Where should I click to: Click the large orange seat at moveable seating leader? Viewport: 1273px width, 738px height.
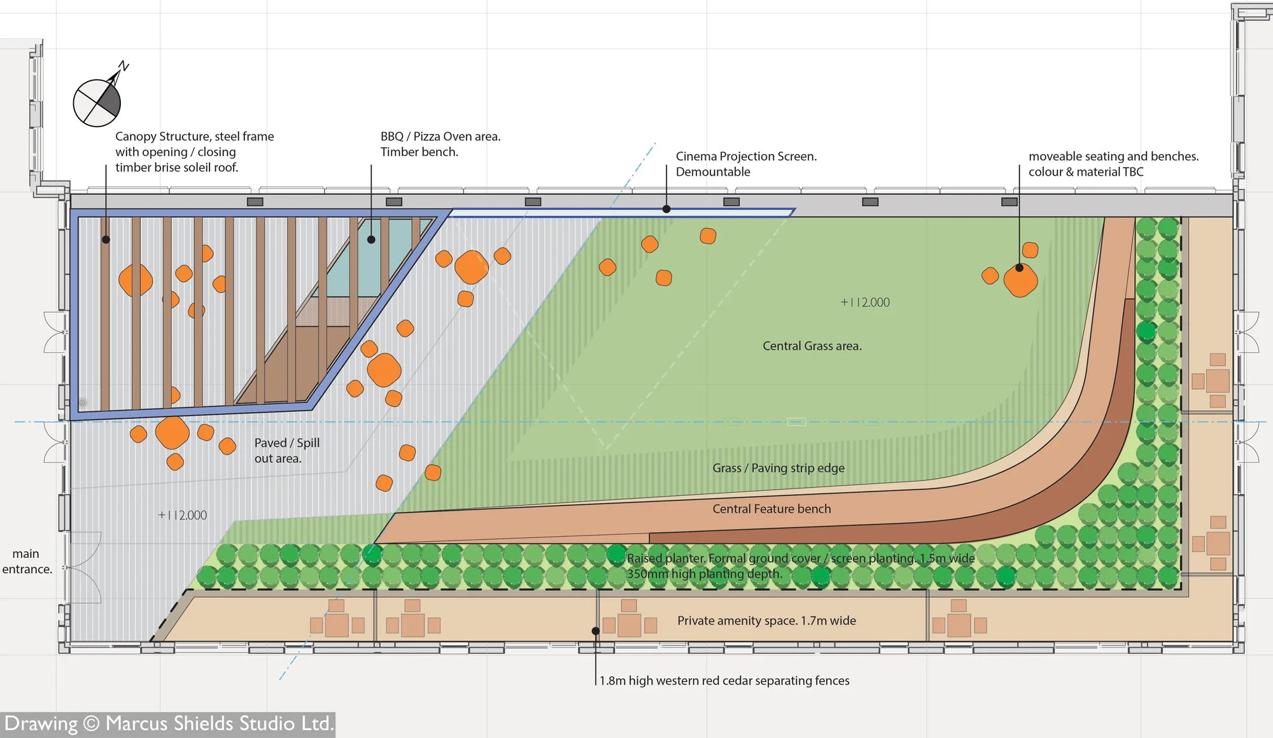pos(1020,280)
